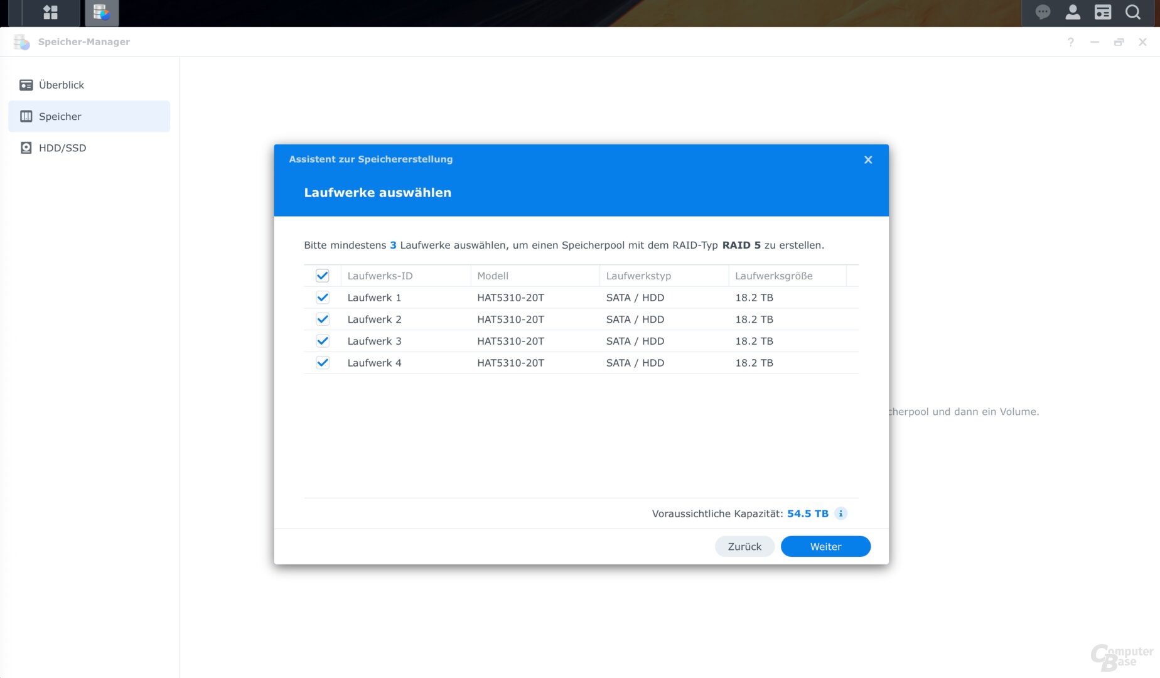Toggle the select-all drives checkbox

click(323, 276)
